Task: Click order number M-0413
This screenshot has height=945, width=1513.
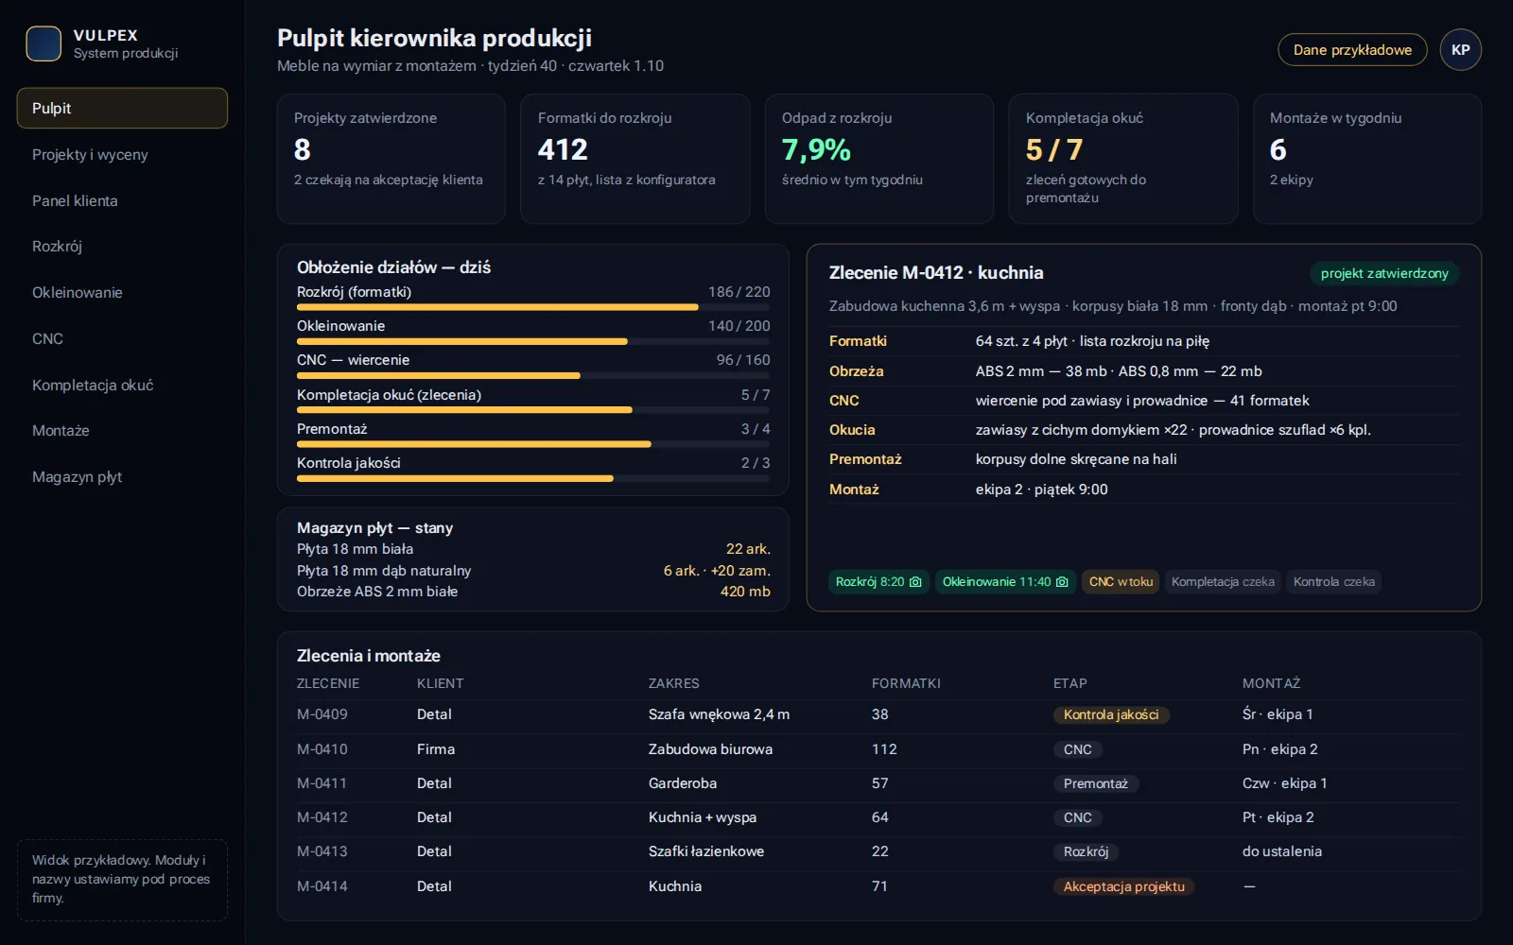Action: pyautogui.click(x=322, y=851)
